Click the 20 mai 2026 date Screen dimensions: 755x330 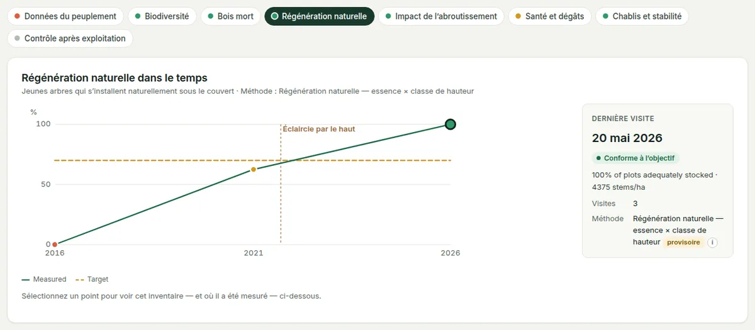point(627,138)
